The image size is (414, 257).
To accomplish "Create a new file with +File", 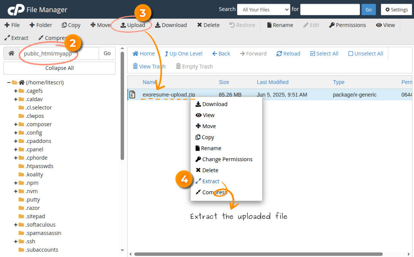I will [12, 25].
